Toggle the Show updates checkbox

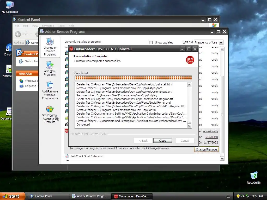[151, 42]
